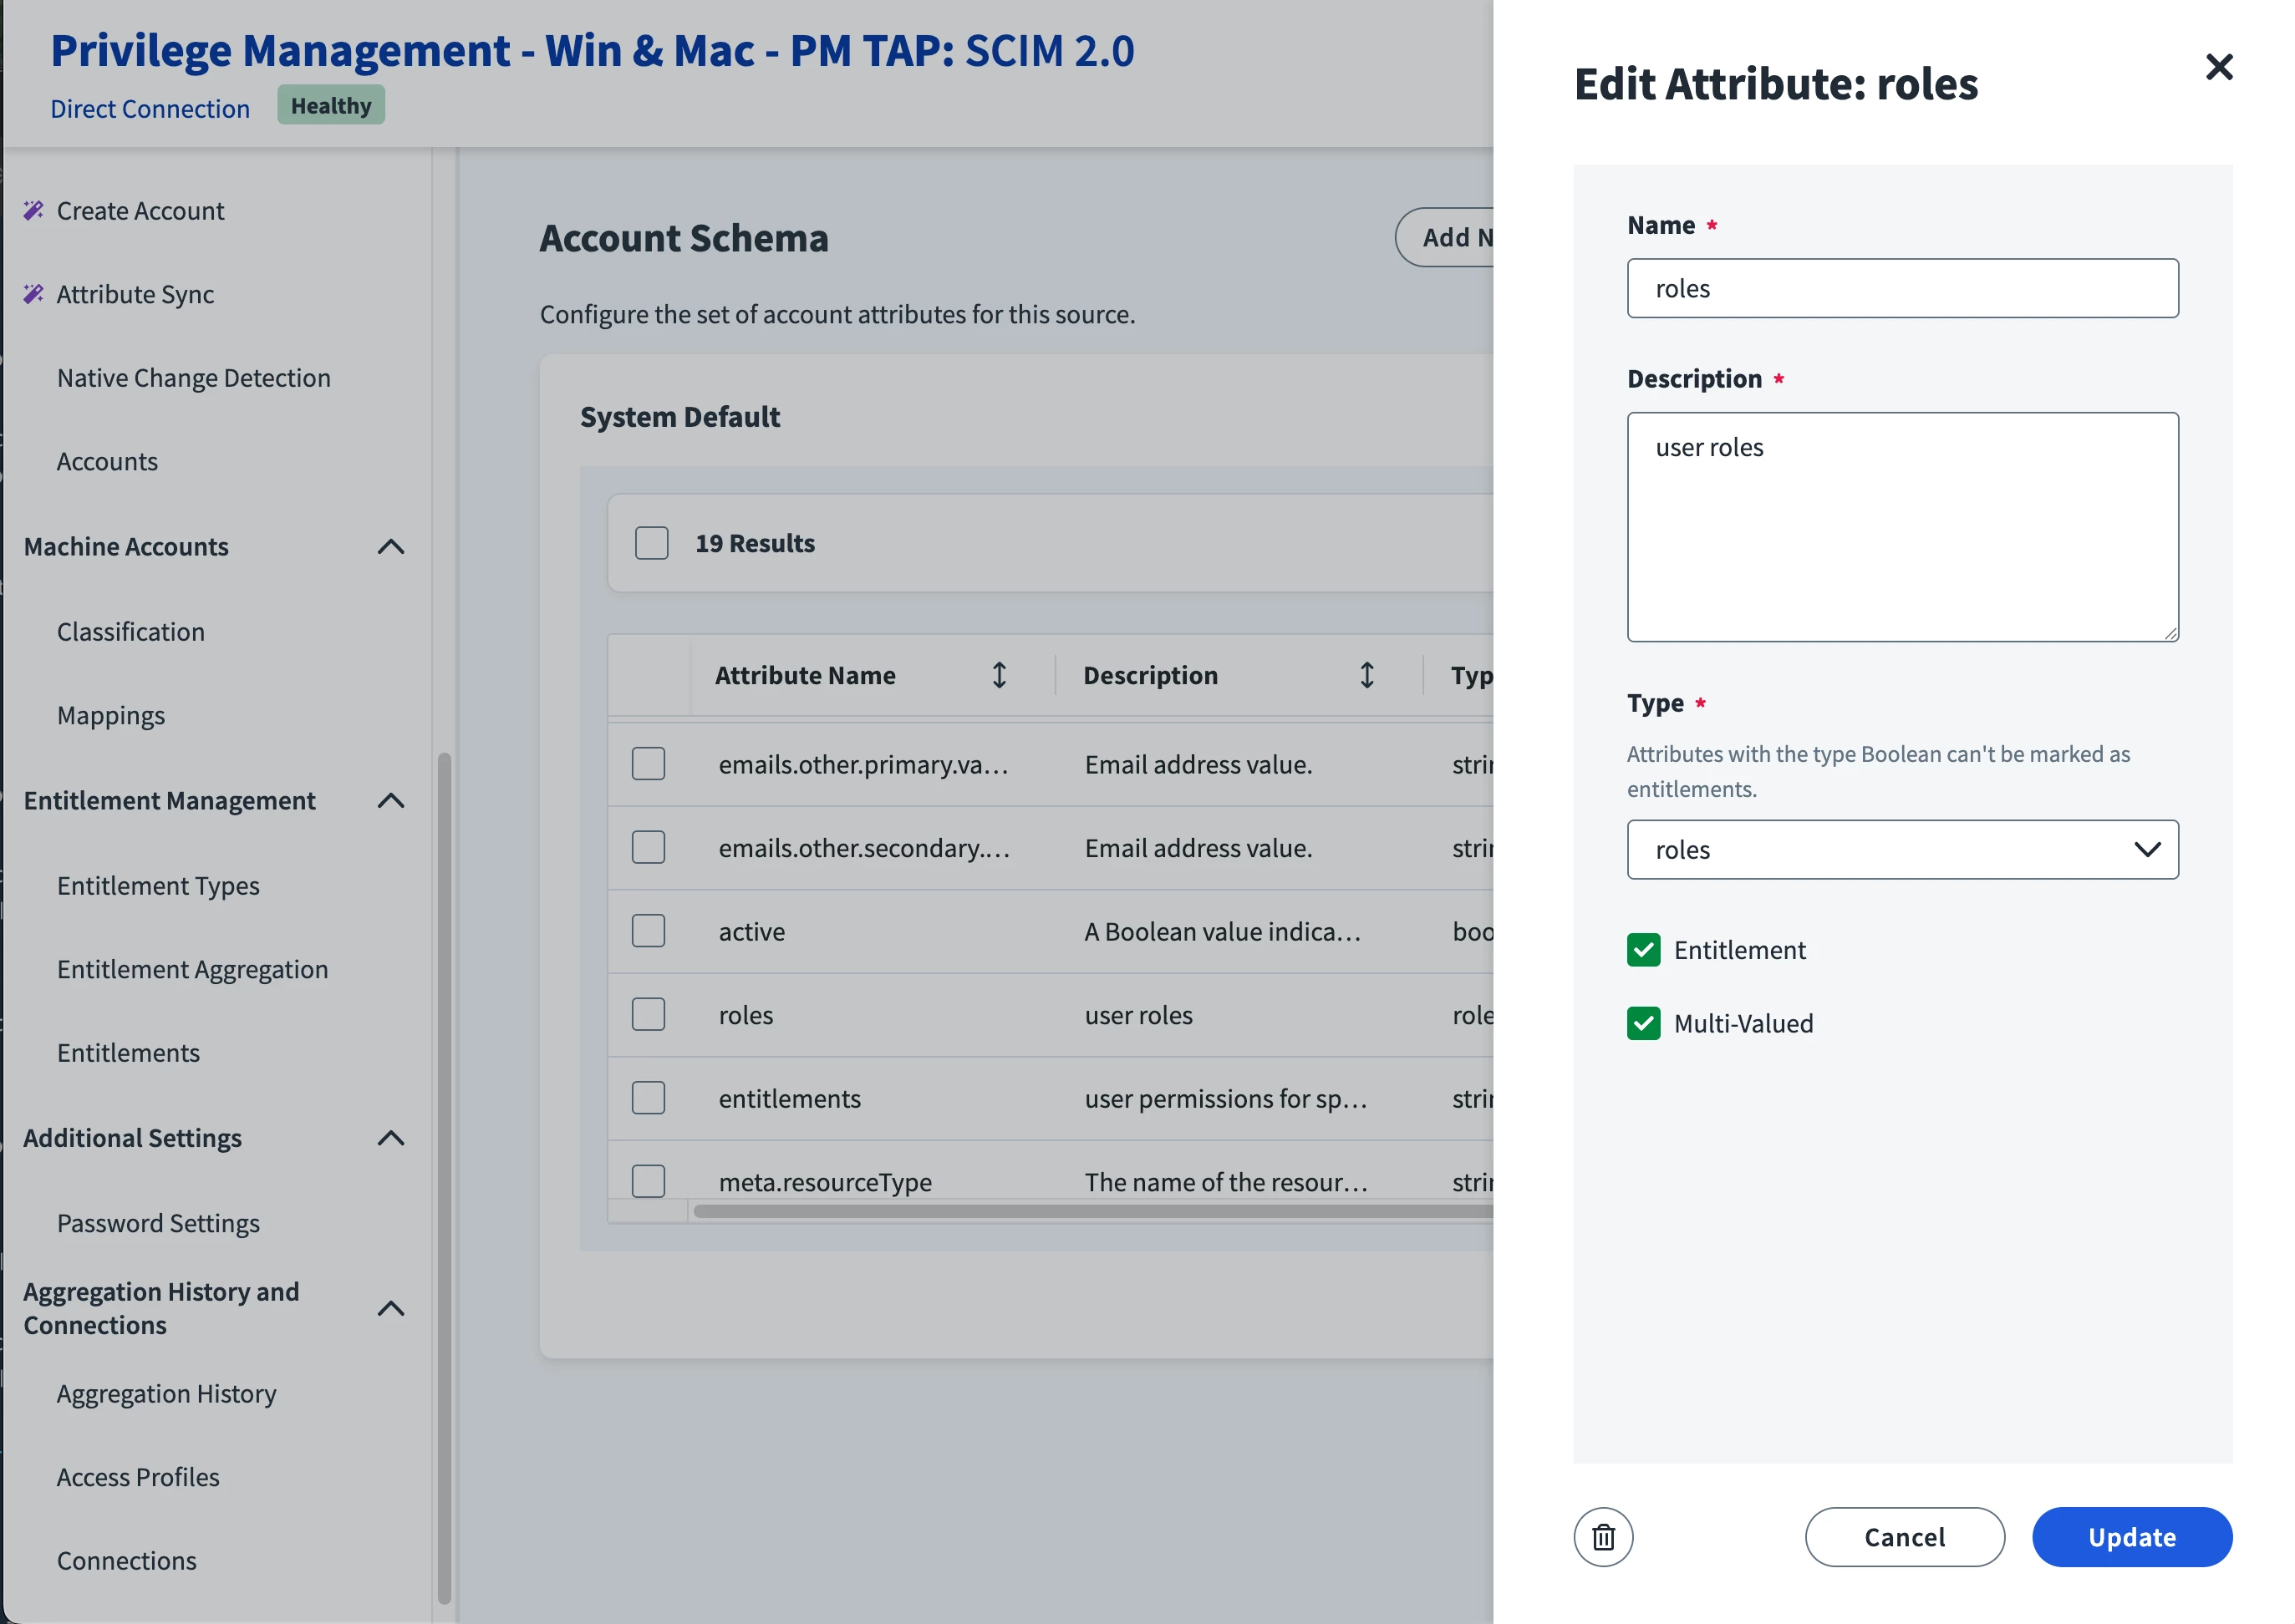
Task: Check the emails.other.primary row checkbox
Action: (x=649, y=764)
